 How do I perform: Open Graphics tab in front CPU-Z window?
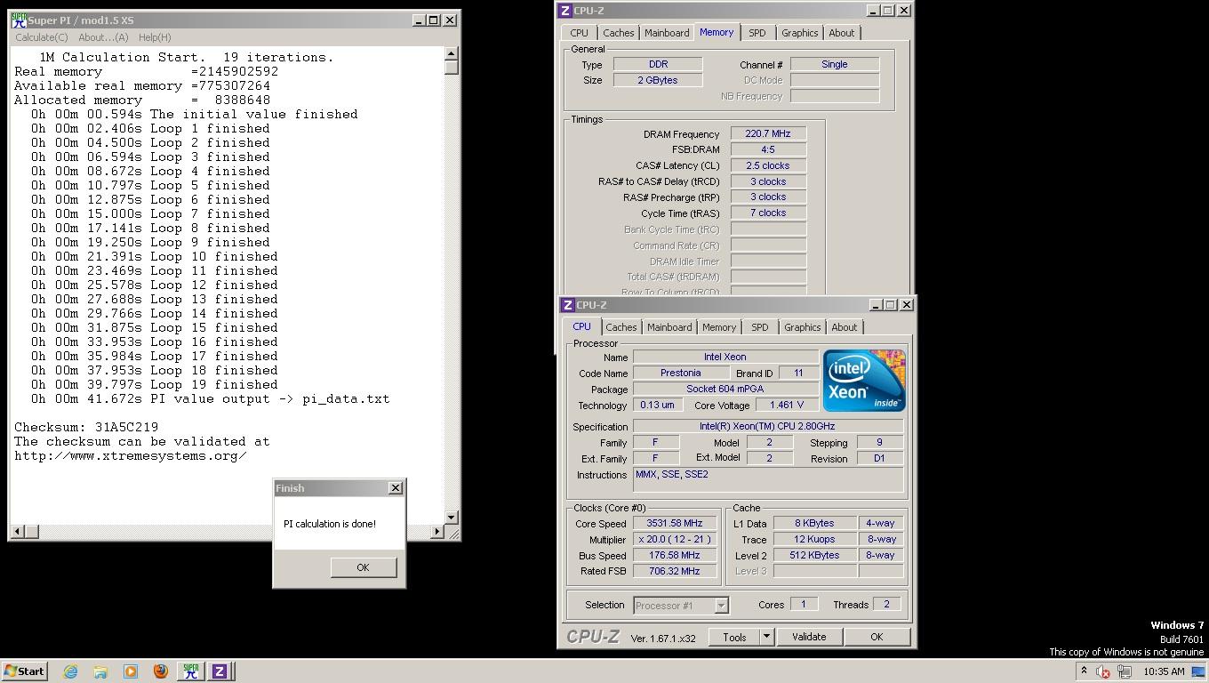pos(802,327)
